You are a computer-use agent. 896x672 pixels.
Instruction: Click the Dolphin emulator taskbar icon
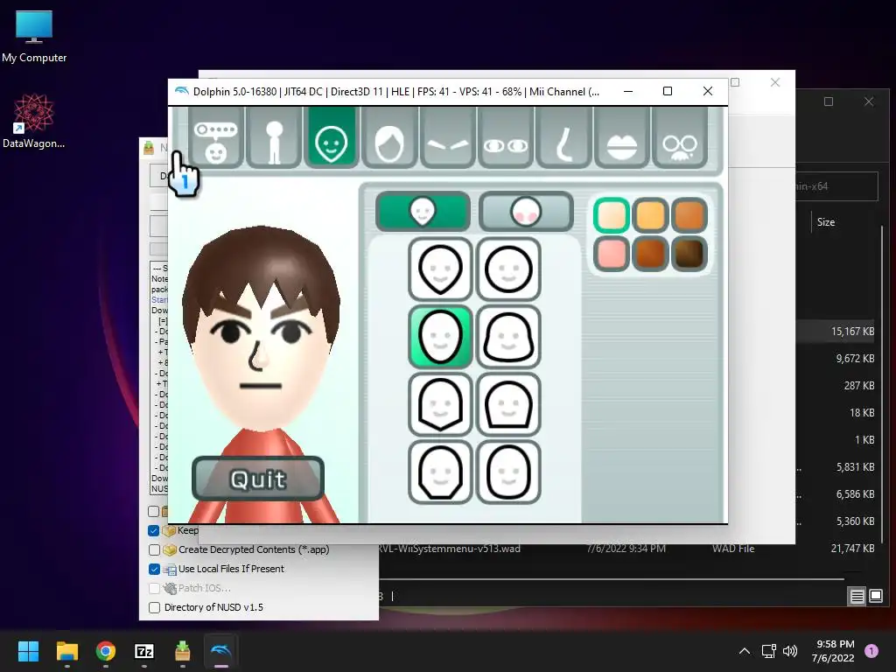coord(221,651)
